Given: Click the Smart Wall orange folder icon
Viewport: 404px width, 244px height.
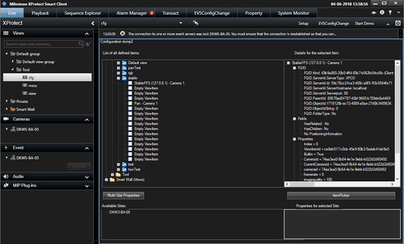Looking at the screenshot, I should point(13,109).
